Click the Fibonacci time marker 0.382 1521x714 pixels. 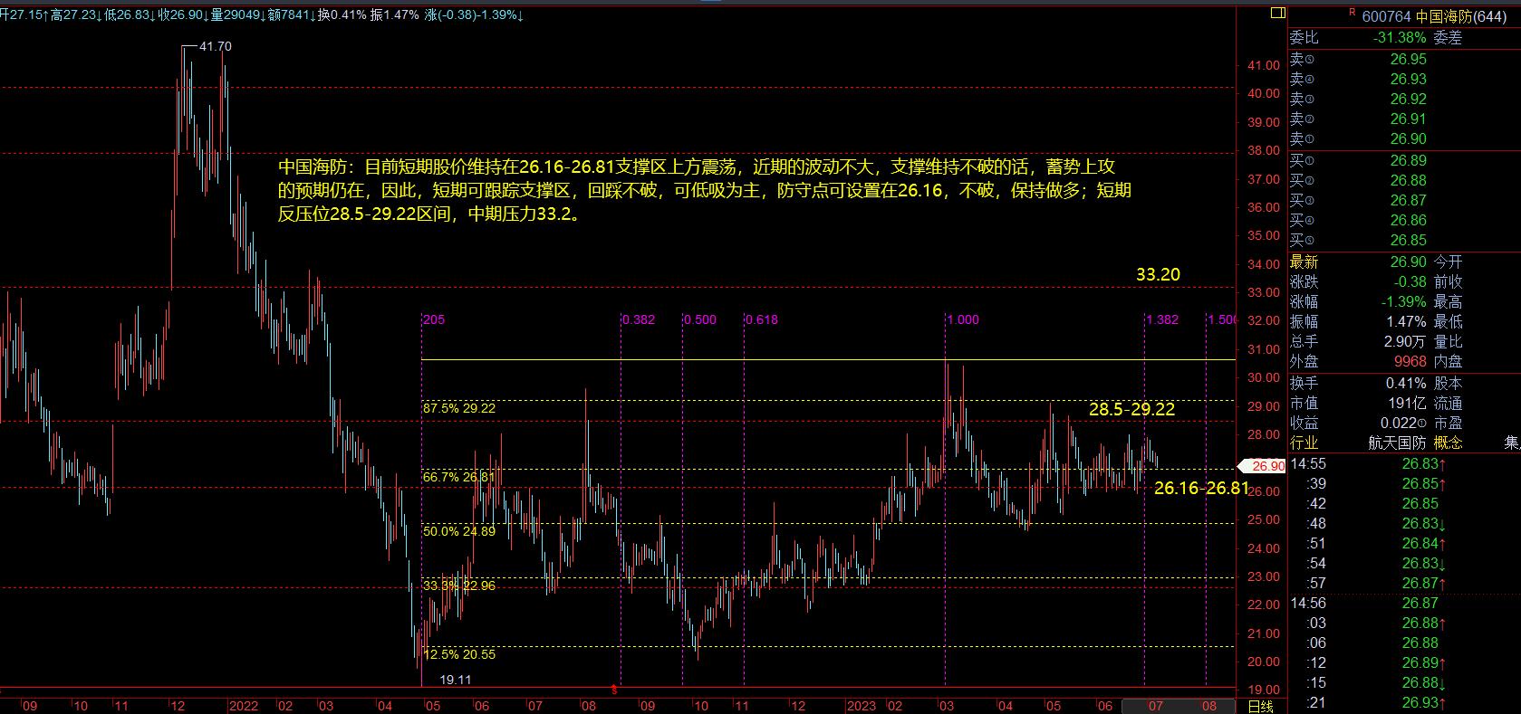coord(640,319)
